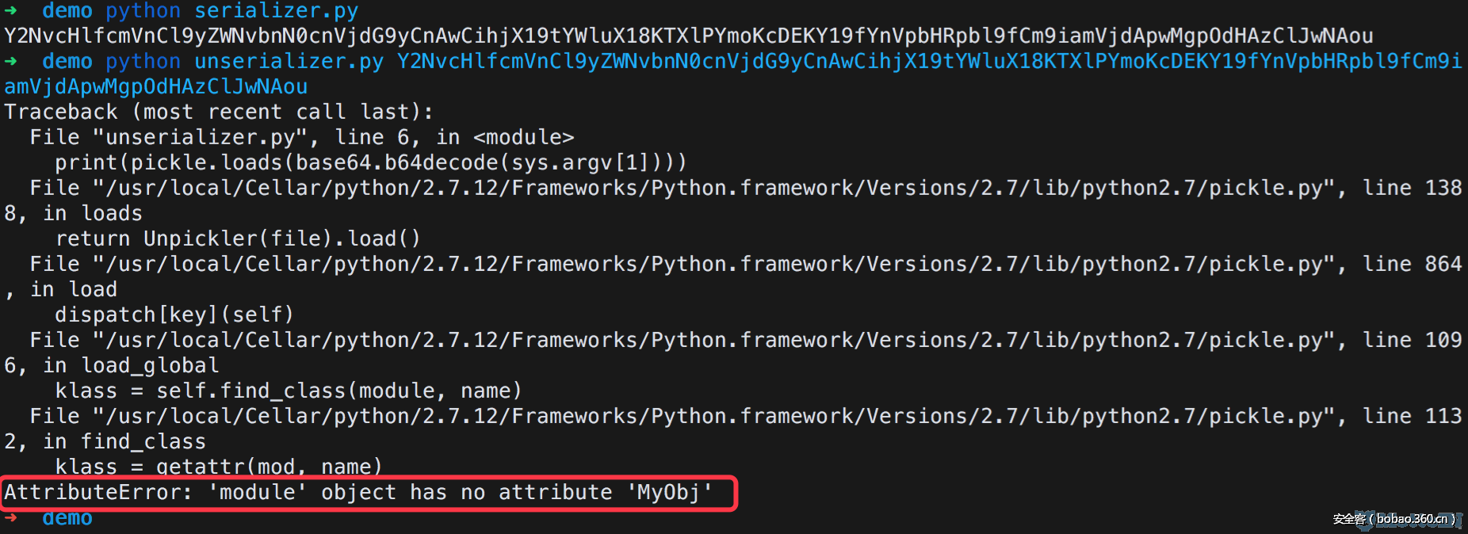Click "python" in the first command
1468x534 pixels.
[143, 10]
